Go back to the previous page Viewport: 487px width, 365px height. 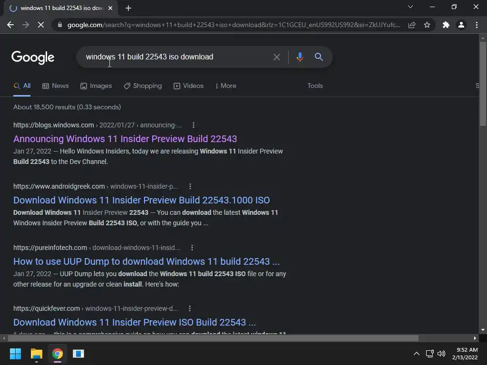10,25
